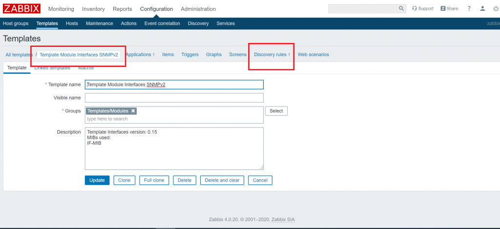
Task: Open Share via the Z icon
Action: pos(443,9)
